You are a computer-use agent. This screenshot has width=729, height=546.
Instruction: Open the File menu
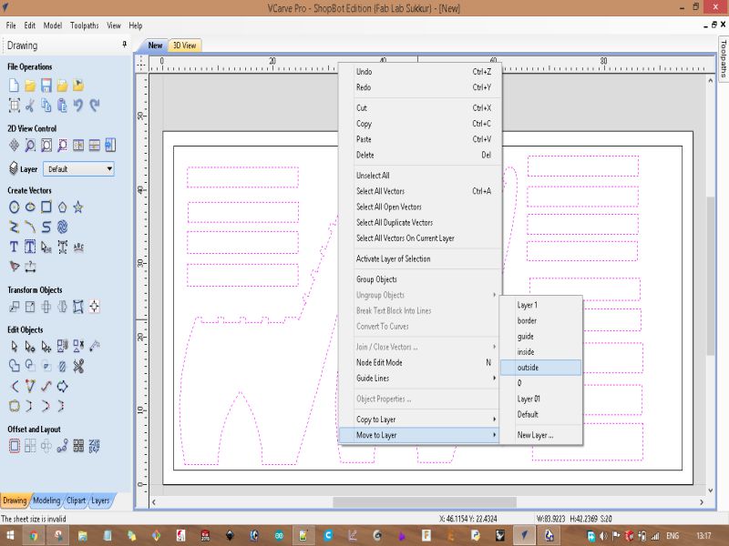click(11, 25)
